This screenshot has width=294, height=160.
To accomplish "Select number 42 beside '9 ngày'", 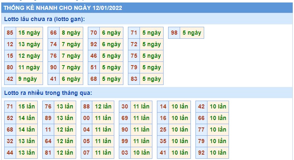I will [x=10, y=79].
